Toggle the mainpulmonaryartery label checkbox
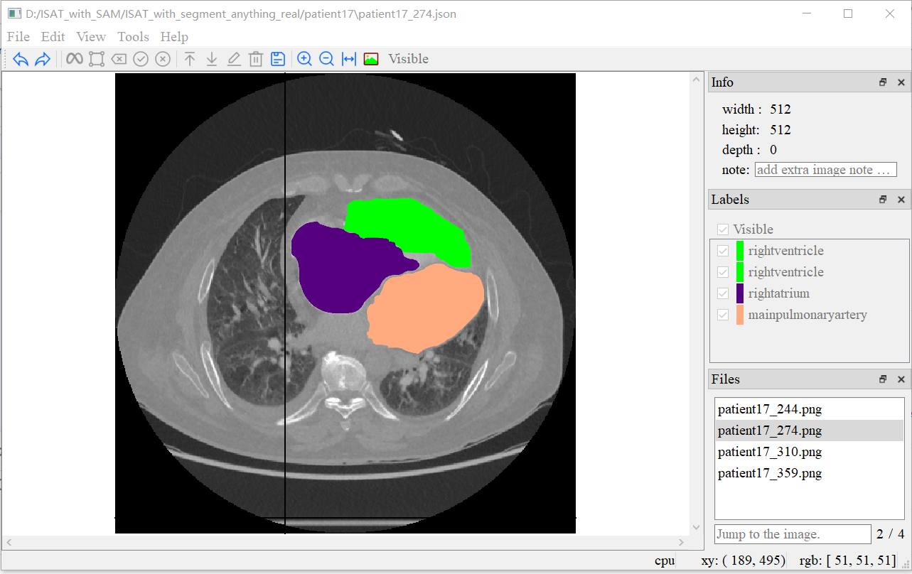912x574 pixels. click(x=723, y=315)
